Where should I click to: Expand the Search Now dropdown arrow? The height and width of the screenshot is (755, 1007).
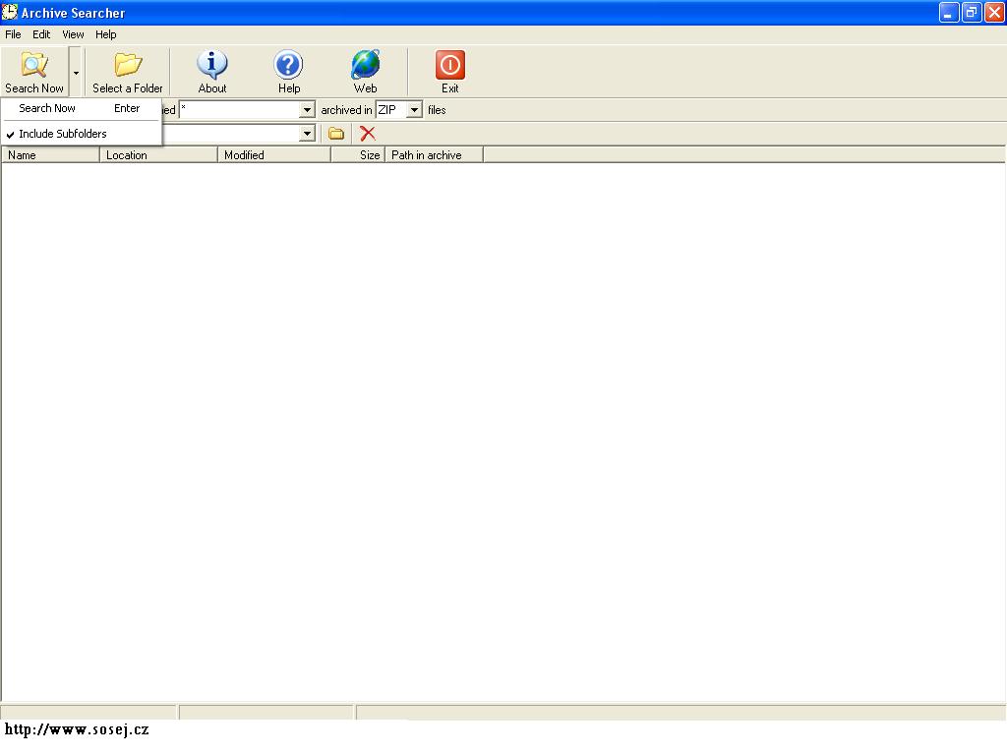pyautogui.click(x=76, y=72)
